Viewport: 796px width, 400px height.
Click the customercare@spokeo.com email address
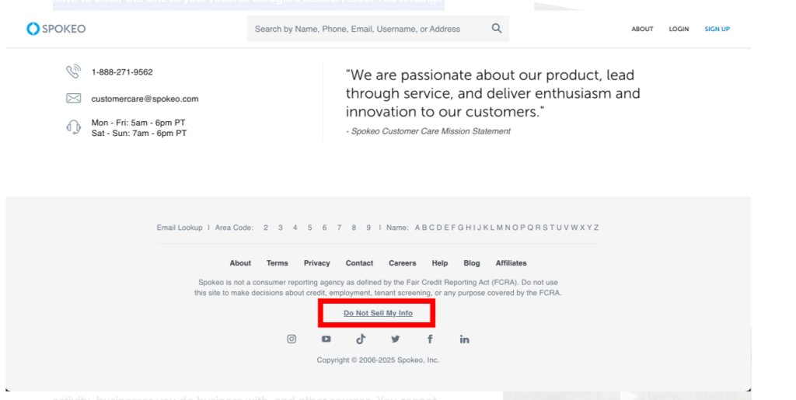coord(145,99)
